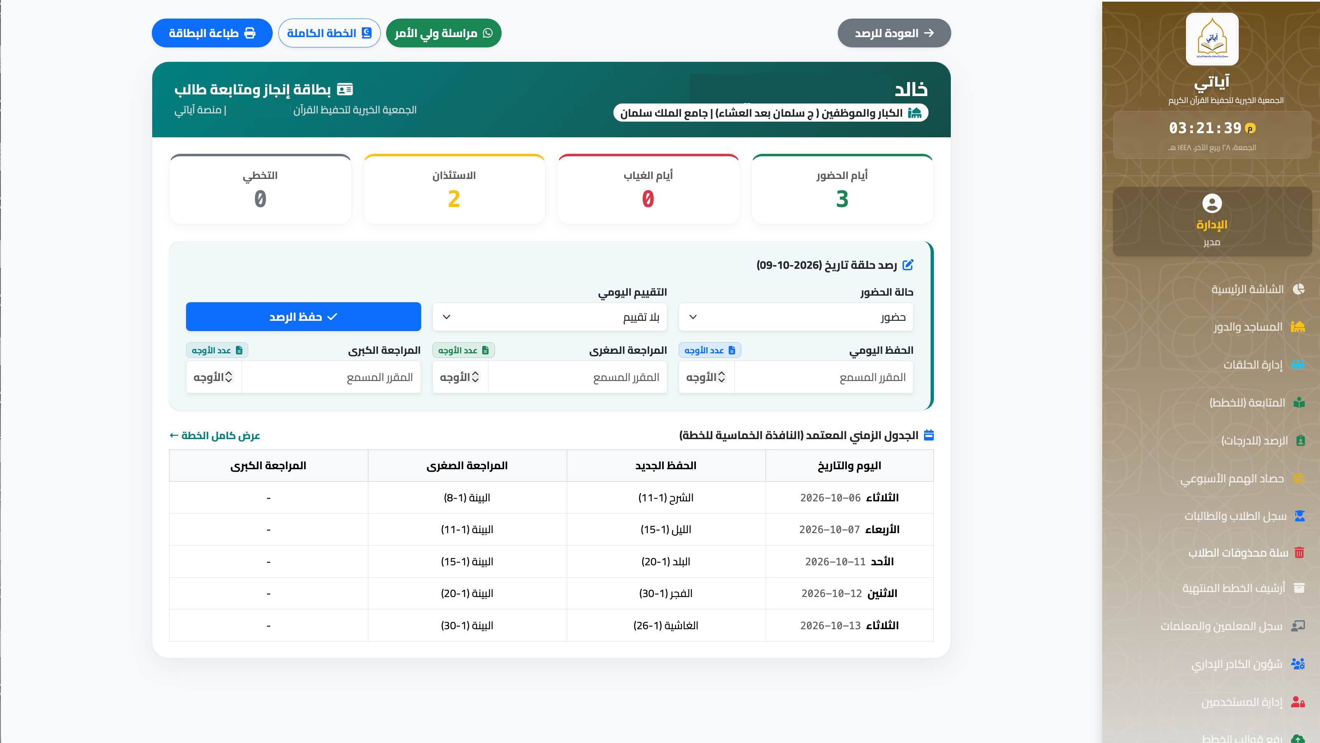1320x743 pixels.
Task: Open المساجد والدور mosque icon
Action: point(1297,327)
